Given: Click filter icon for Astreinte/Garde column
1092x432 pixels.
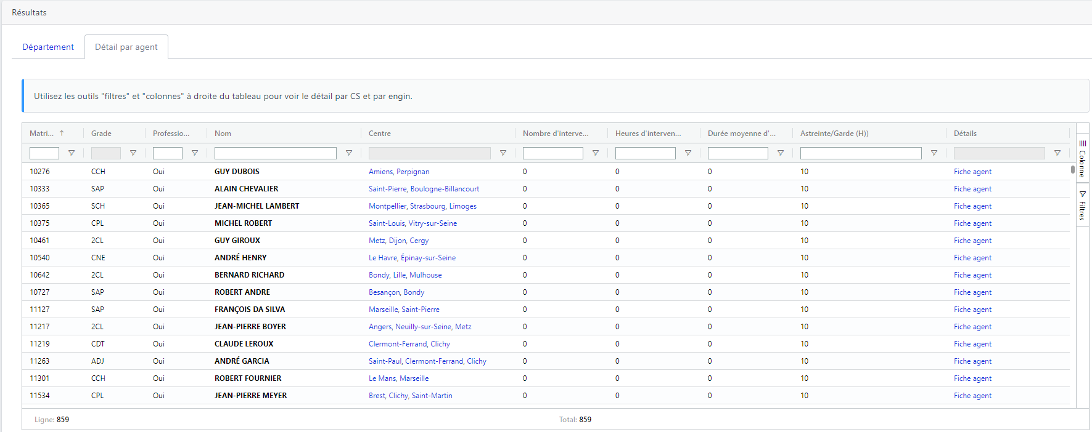Looking at the screenshot, I should point(934,153).
